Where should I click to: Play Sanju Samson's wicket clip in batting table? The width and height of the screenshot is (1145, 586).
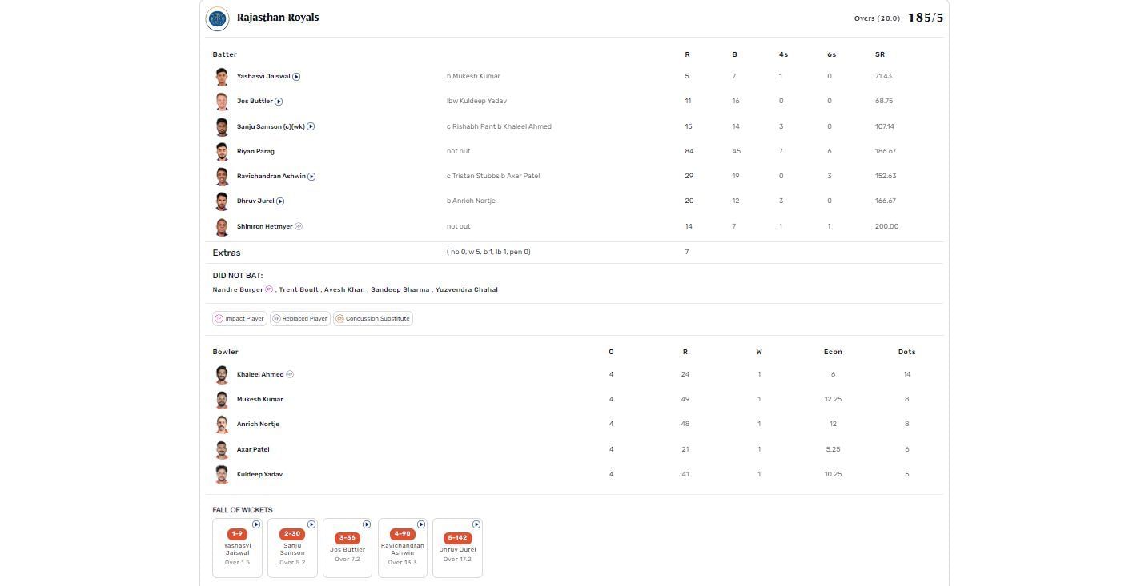[311, 126]
